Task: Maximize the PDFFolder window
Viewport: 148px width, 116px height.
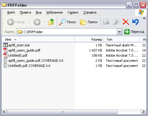Action: click(136, 5)
